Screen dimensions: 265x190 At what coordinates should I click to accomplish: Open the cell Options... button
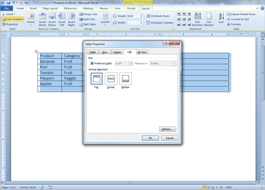tap(168, 129)
